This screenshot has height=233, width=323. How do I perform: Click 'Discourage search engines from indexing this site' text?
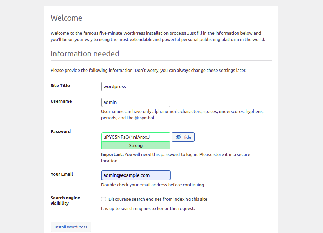[x=158, y=199]
